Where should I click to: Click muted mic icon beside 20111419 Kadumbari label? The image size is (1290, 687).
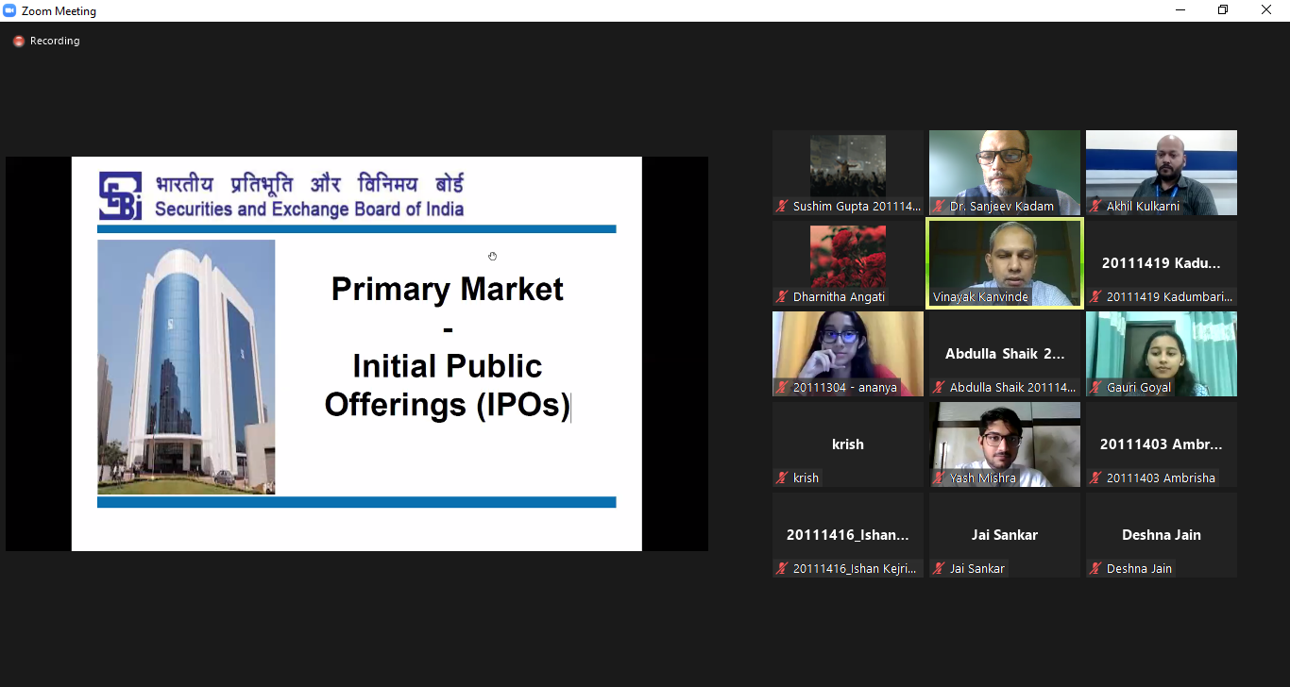point(1095,296)
